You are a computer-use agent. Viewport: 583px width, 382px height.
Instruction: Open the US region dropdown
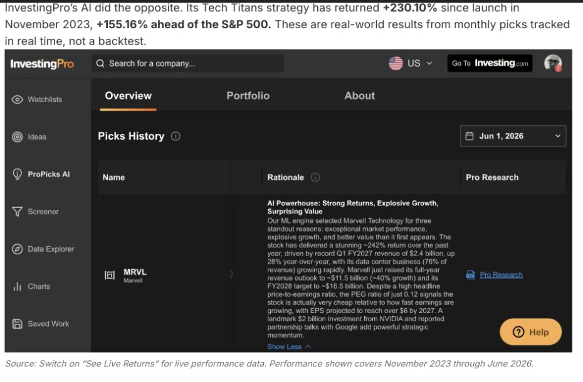pos(411,63)
